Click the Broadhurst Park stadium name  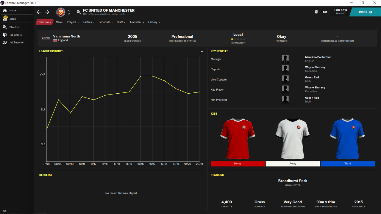point(293,181)
